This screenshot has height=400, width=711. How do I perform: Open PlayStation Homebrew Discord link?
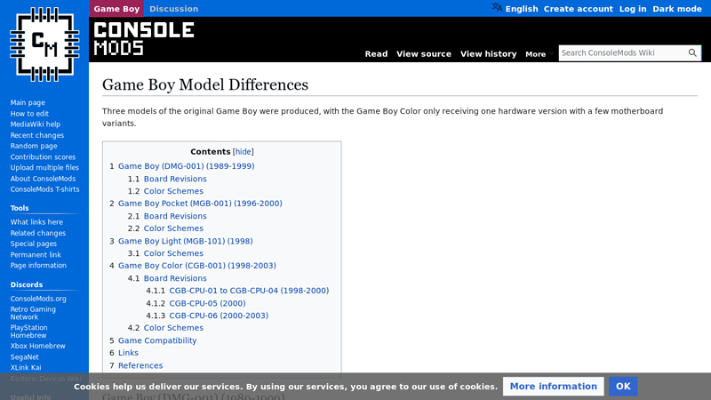(x=29, y=332)
